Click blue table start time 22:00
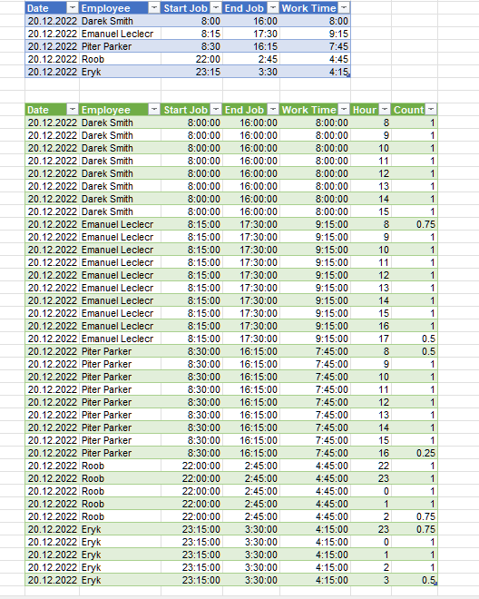The image size is (479, 599). click(191, 59)
